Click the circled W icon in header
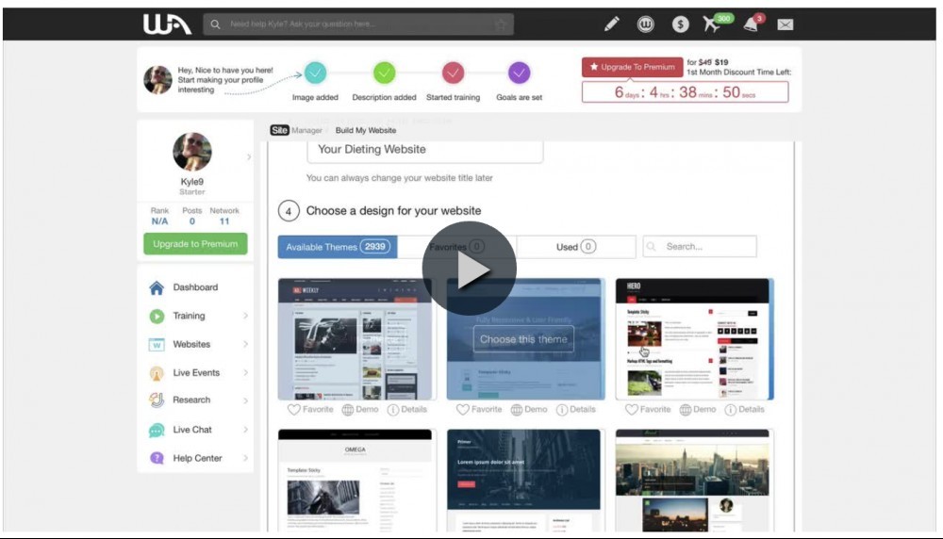This screenshot has width=943, height=539. click(645, 24)
